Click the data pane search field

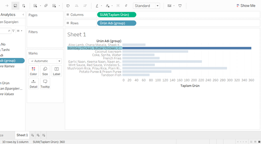(x=6, y=31)
